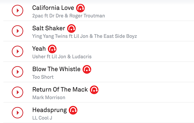Play Yeah by Usher
Screen dimensions: 194x123
(18, 51)
